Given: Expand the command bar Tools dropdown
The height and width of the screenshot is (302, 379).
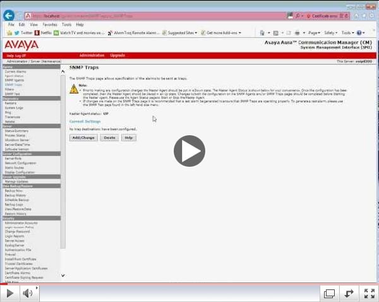Looking at the screenshot, I should [347, 33].
